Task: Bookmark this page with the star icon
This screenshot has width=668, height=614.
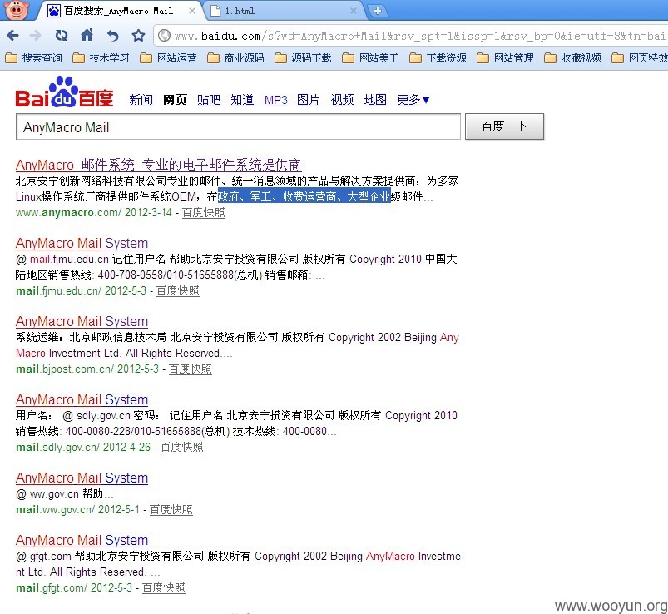Action: click(x=138, y=36)
